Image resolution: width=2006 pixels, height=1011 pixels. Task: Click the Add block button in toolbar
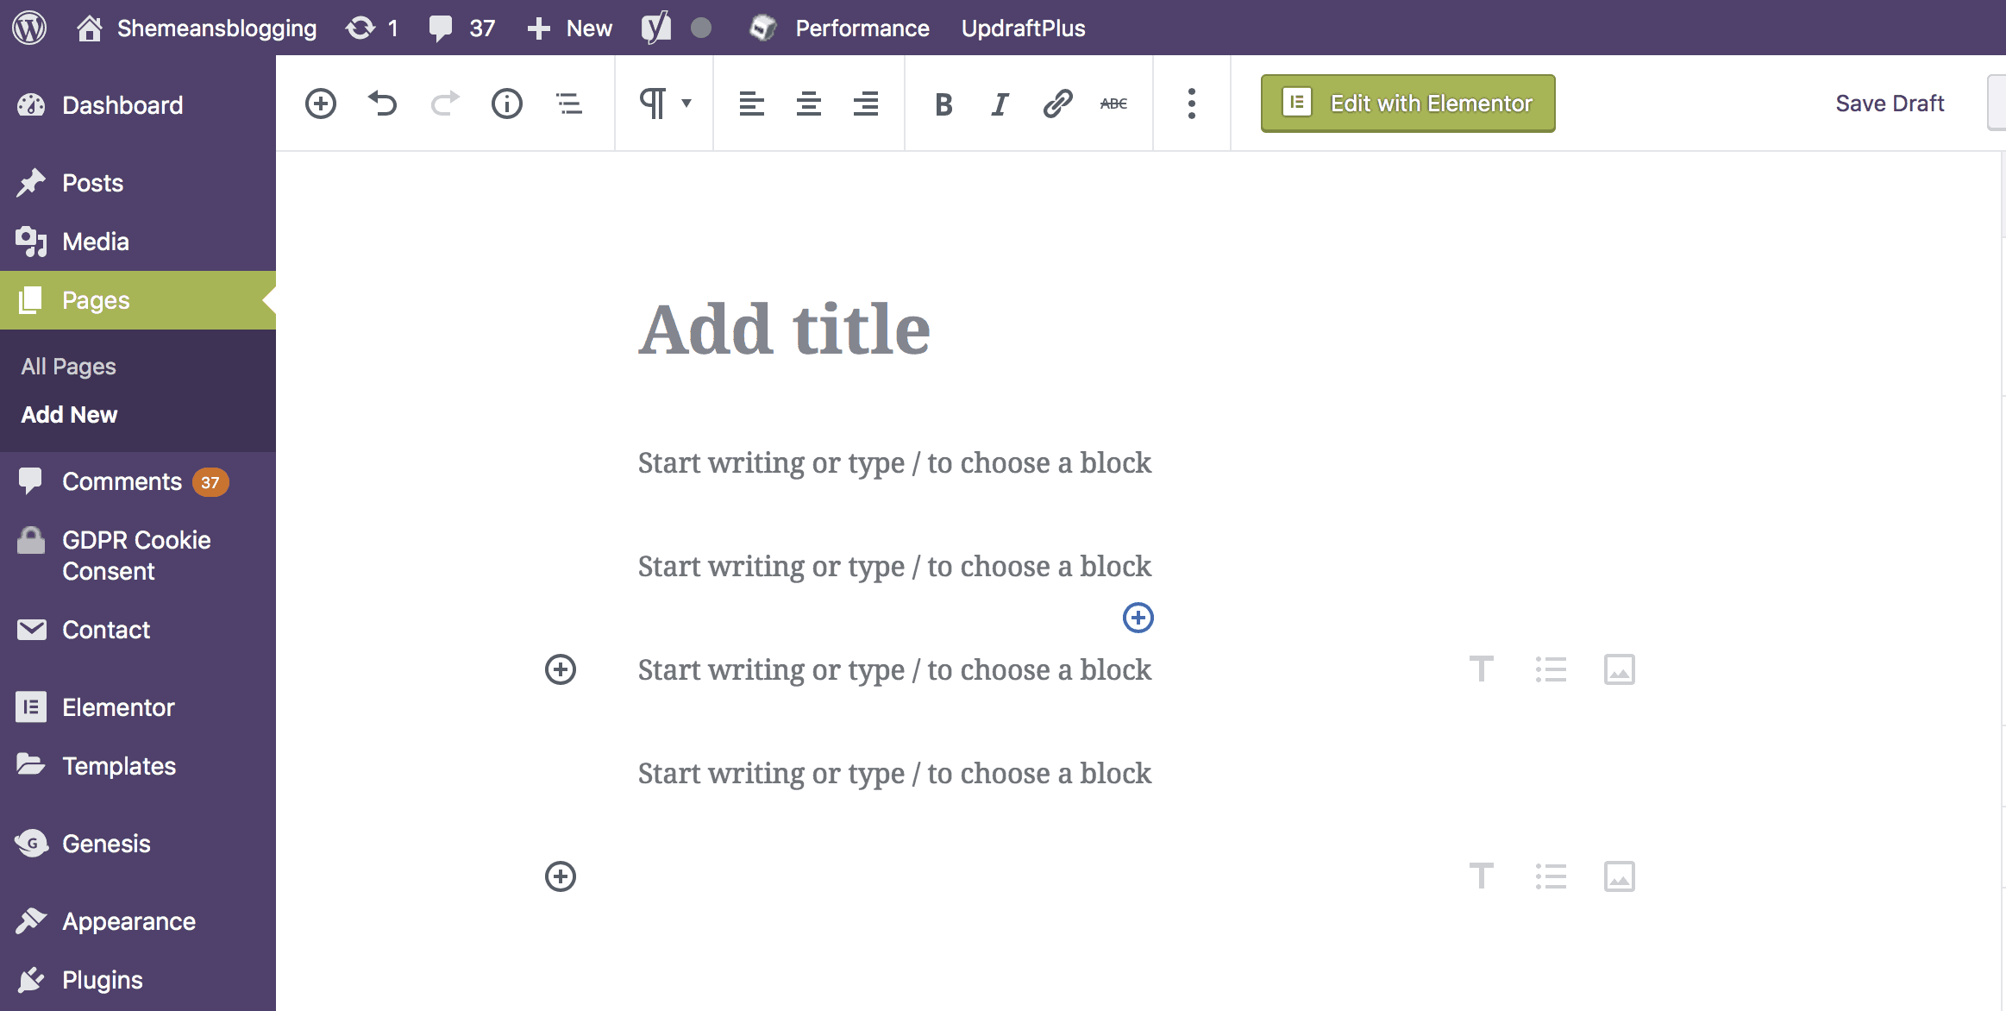click(321, 104)
